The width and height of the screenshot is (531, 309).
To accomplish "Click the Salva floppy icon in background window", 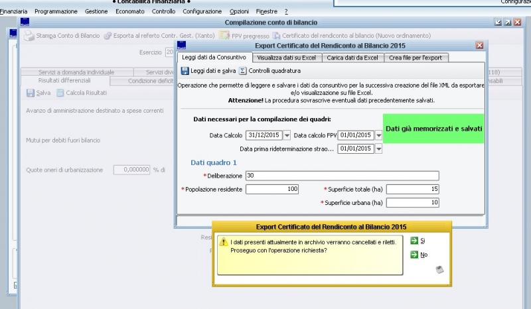I will 31,93.
